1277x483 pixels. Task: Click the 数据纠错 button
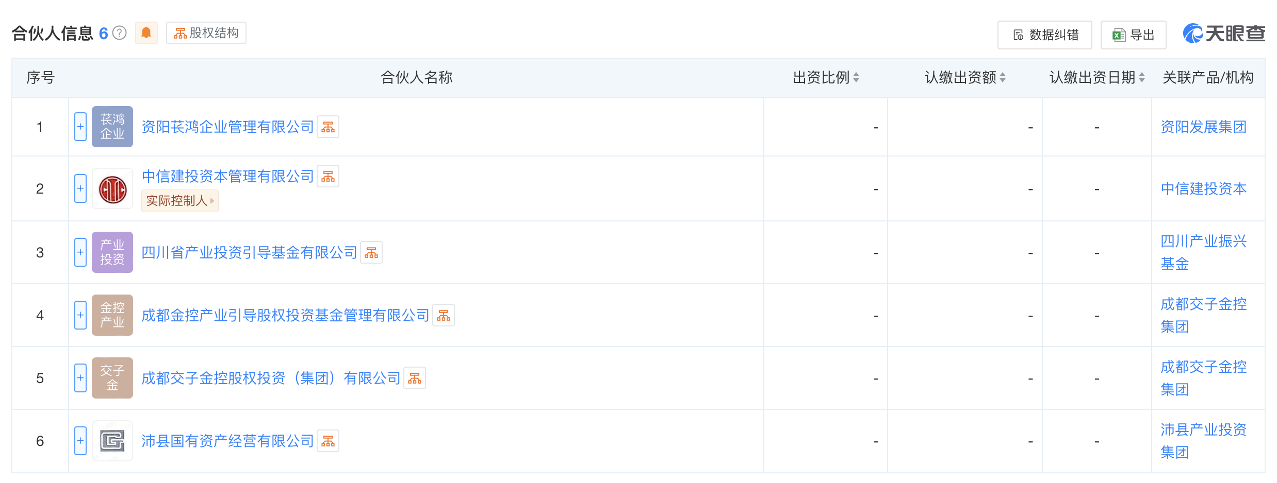pos(1045,35)
